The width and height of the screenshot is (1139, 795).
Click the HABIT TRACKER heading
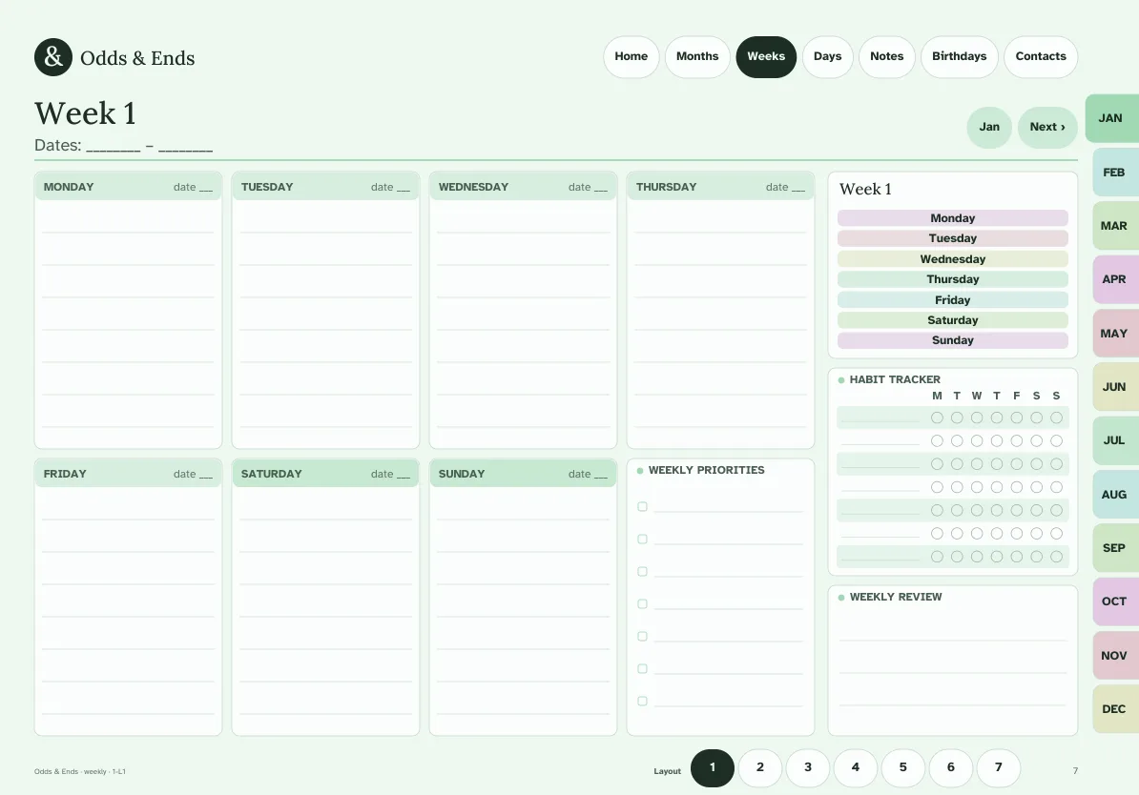point(894,379)
